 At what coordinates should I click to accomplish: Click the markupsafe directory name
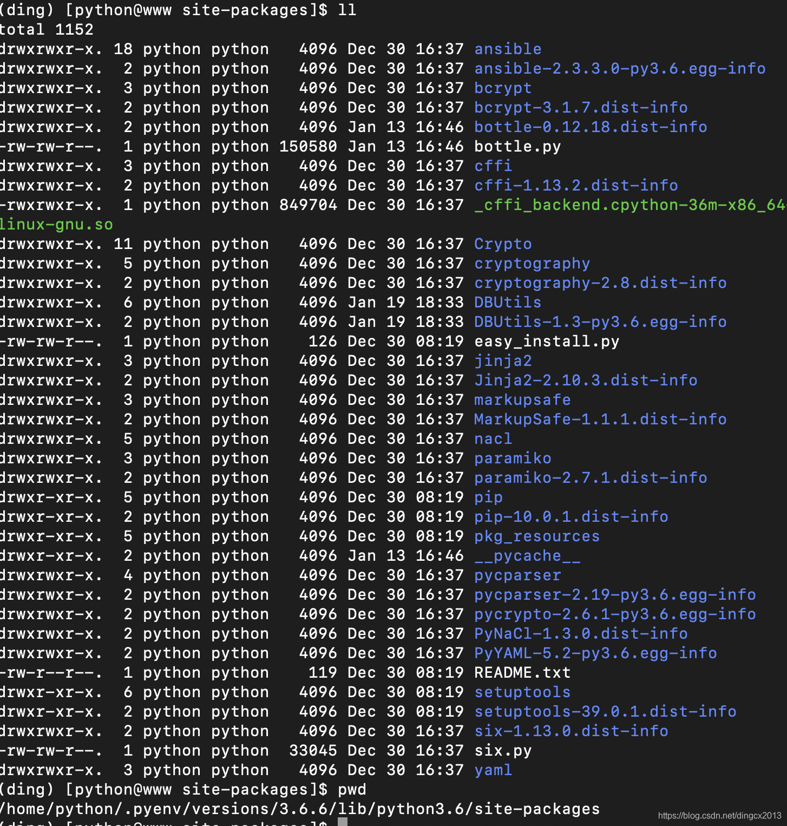(x=522, y=400)
